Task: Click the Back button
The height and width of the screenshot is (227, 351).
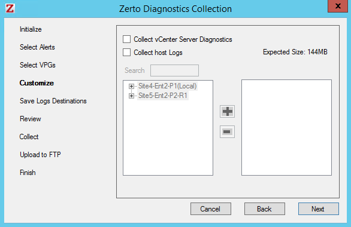Action: point(265,209)
